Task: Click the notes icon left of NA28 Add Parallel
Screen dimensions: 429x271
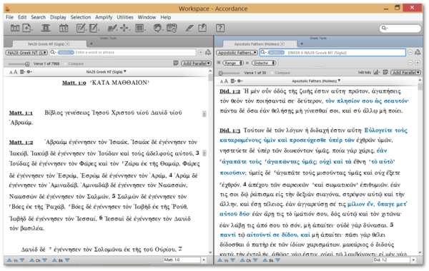Action: tap(176, 63)
